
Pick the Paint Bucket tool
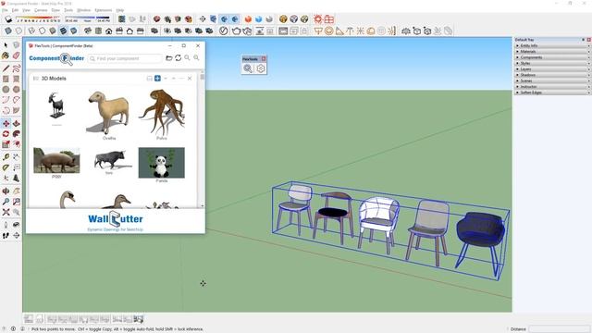click(6, 55)
